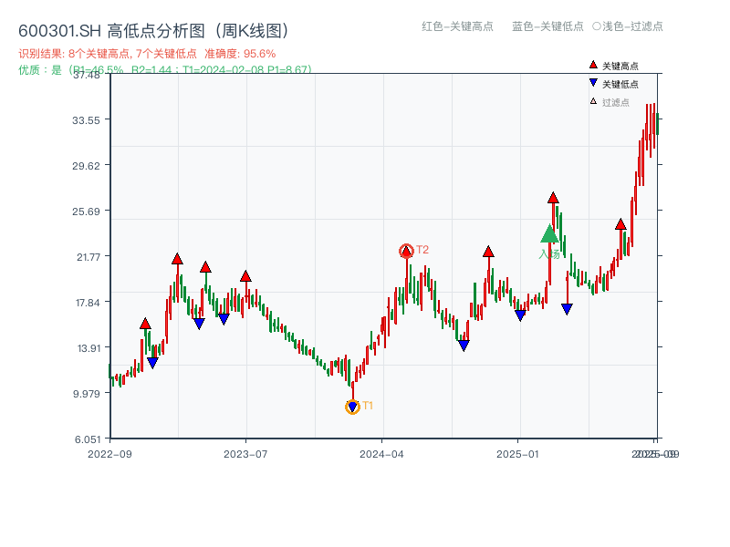Image resolution: width=730 pixels, height=547 pixels.
Task: Click the blue inverted triangle legend icon
Action: click(x=593, y=83)
